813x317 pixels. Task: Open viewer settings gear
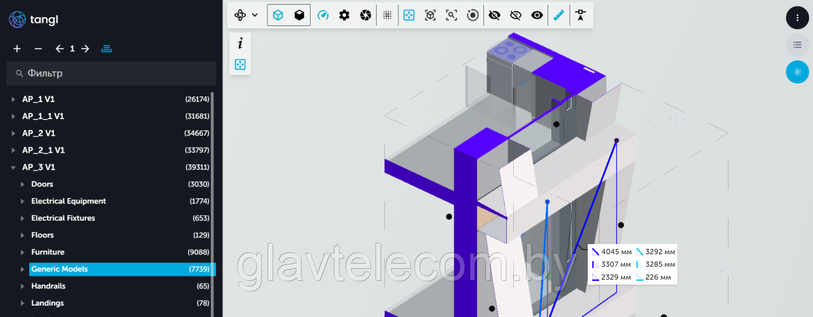point(344,15)
